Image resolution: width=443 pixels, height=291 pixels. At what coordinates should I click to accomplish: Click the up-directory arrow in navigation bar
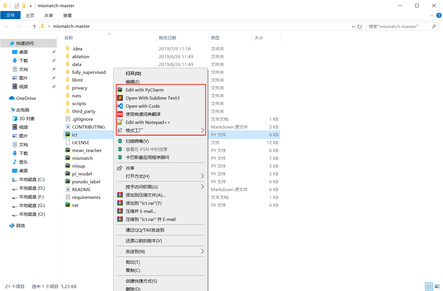tap(34, 27)
